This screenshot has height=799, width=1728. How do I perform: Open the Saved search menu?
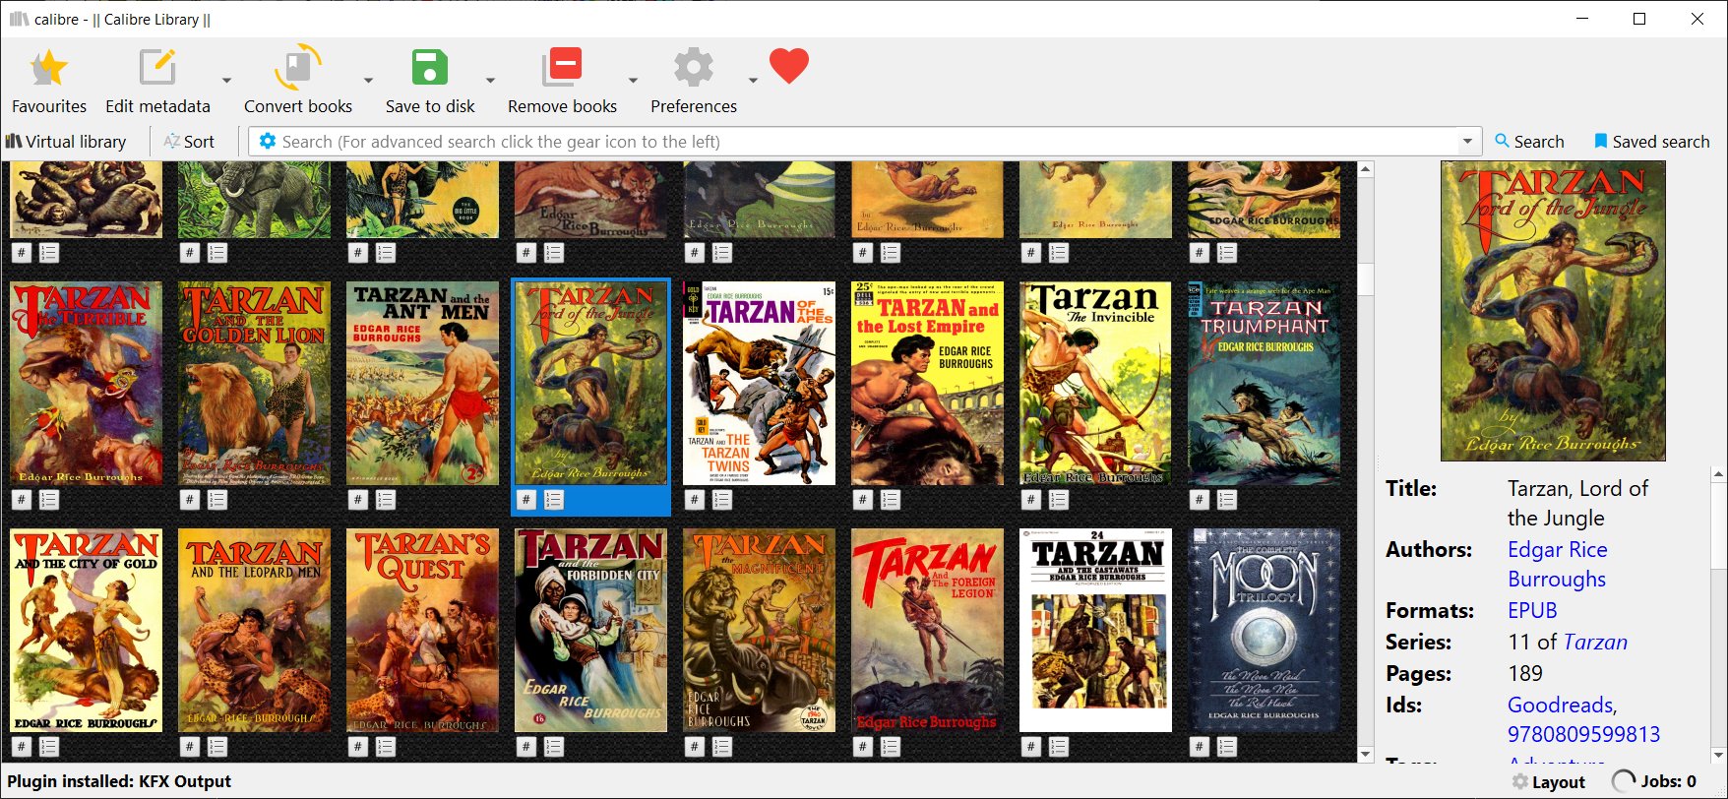[1651, 142]
